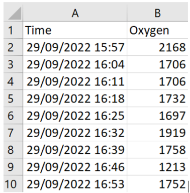Select row 2 header
This screenshot has width=190, height=193.
pos(13,47)
